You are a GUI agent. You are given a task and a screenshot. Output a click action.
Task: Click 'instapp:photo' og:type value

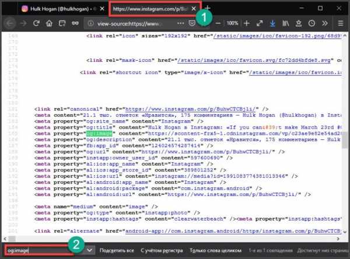166,213
